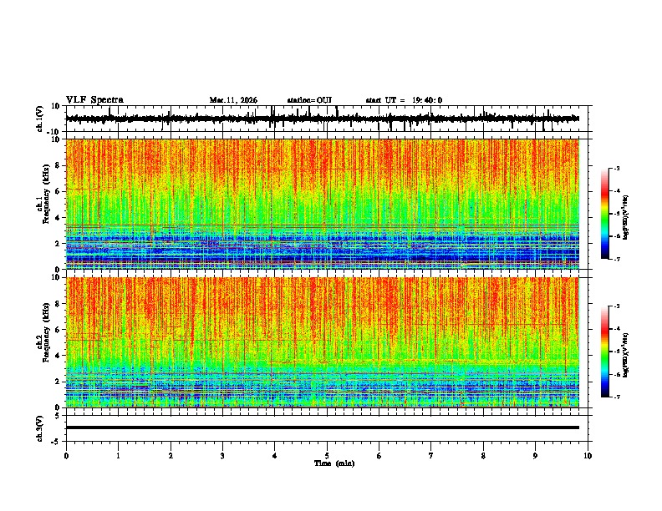
Task: Click the "ch.3(V)" axis label
Action: 40,428
